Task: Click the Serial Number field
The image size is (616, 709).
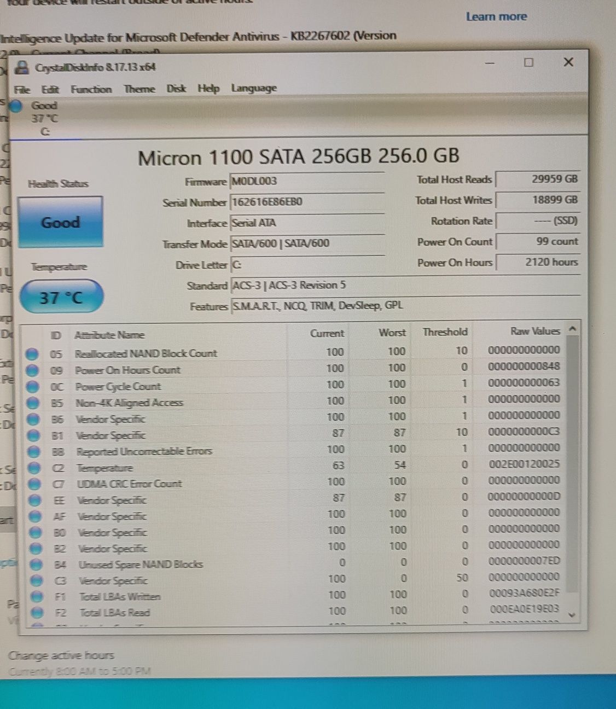Action: (x=307, y=202)
